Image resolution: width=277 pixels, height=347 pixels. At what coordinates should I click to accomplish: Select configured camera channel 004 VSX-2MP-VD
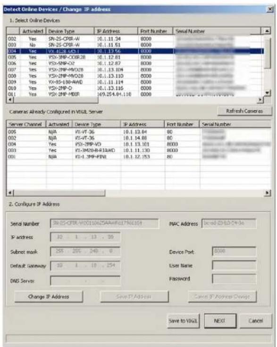139,144
